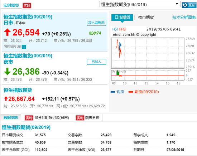Click the night session price 26,386
Screen dimensions: 197x156
pyautogui.click(x=26, y=72)
